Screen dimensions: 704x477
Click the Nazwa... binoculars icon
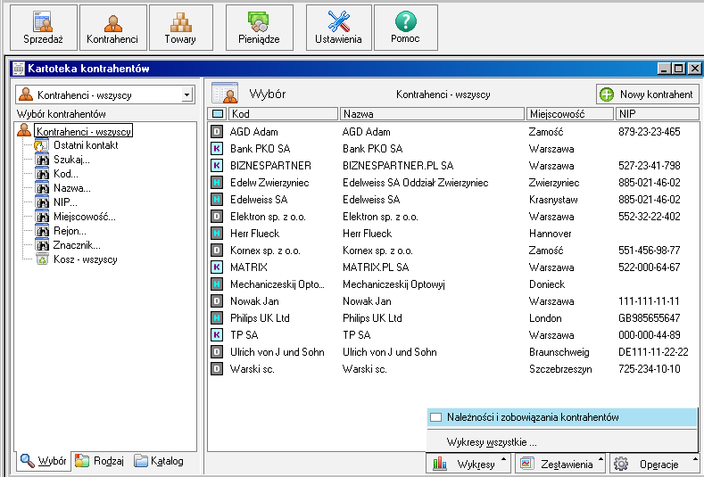point(42,188)
